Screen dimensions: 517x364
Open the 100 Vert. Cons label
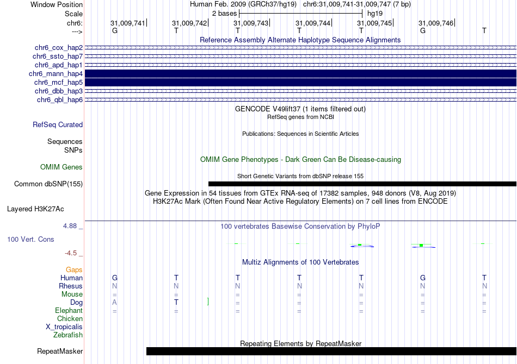pos(30,239)
